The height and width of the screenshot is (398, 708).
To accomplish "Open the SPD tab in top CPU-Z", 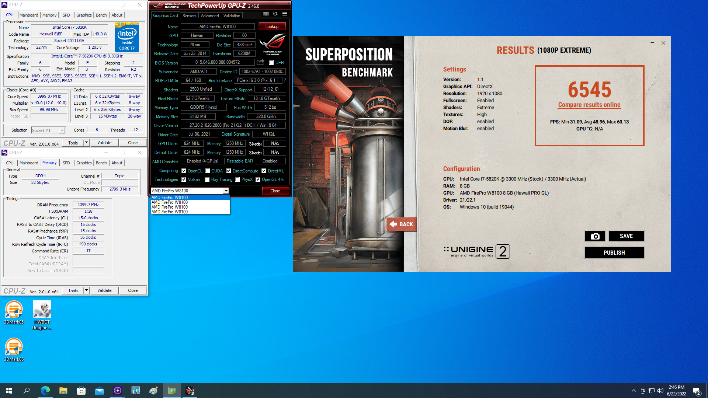I will [66, 15].
